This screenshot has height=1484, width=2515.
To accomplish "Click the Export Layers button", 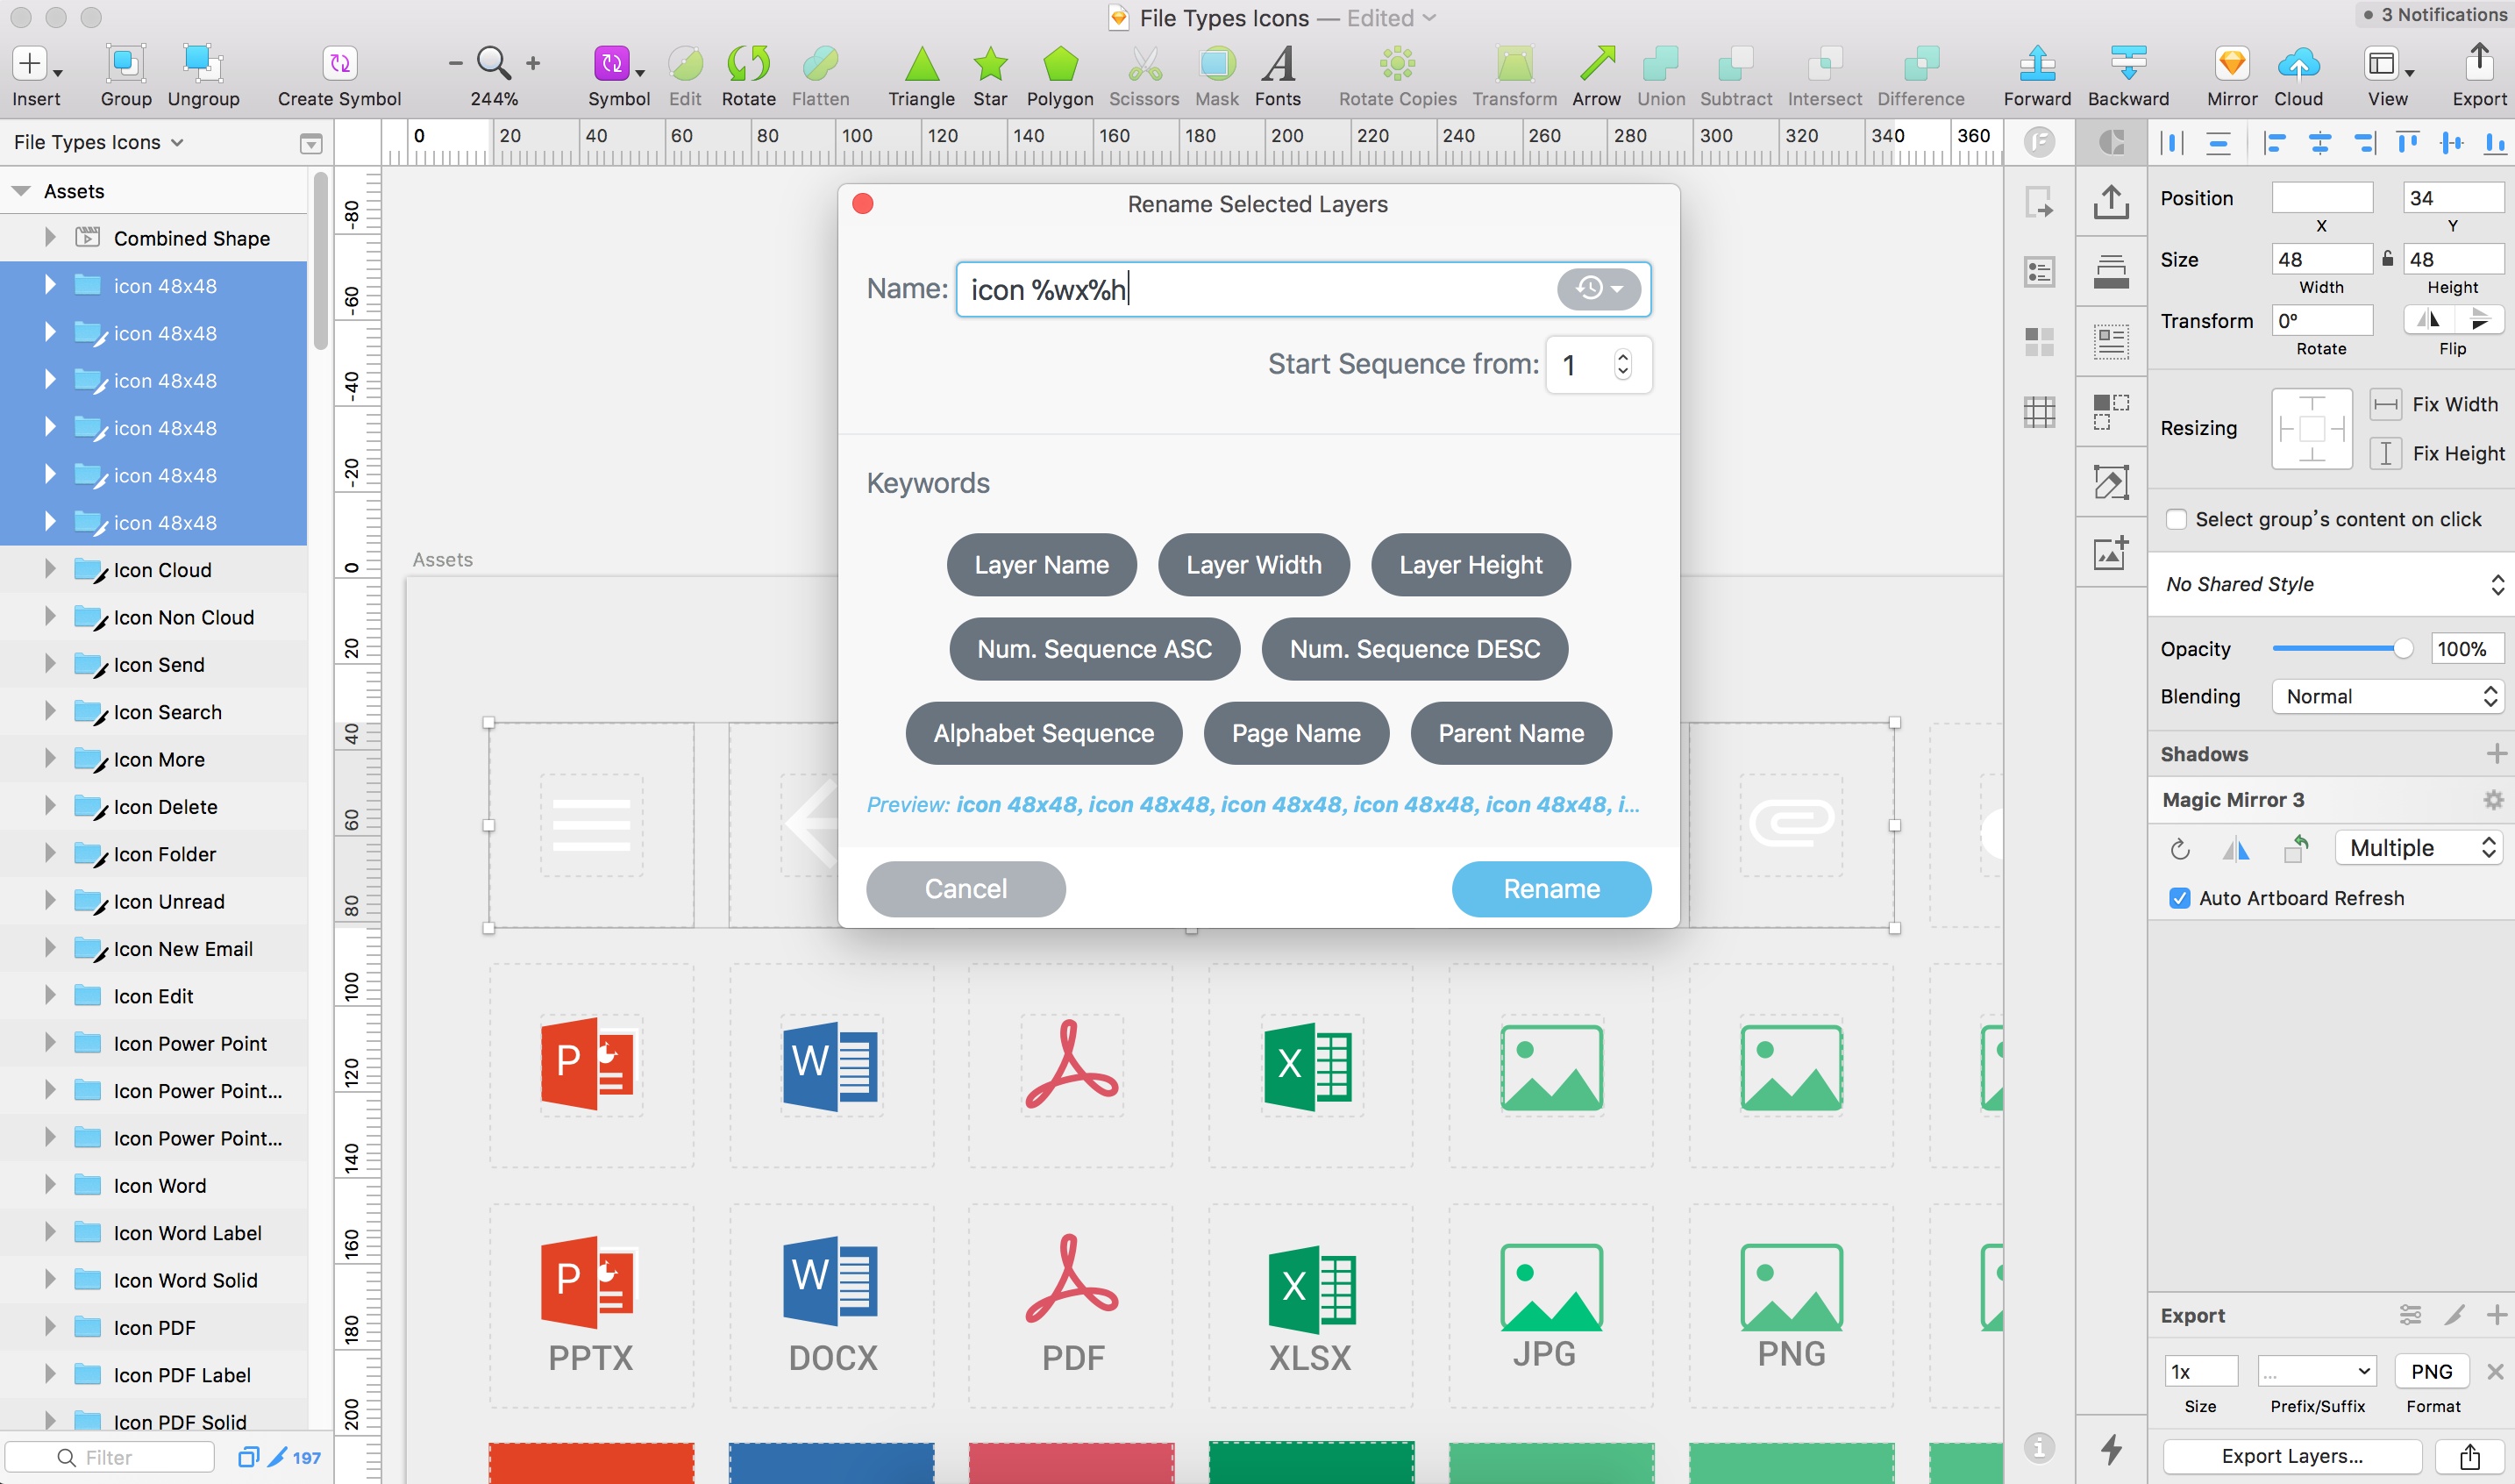I will pos(2292,1456).
